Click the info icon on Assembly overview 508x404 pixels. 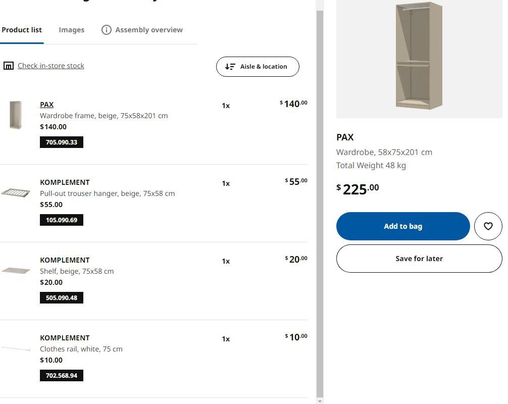(107, 30)
